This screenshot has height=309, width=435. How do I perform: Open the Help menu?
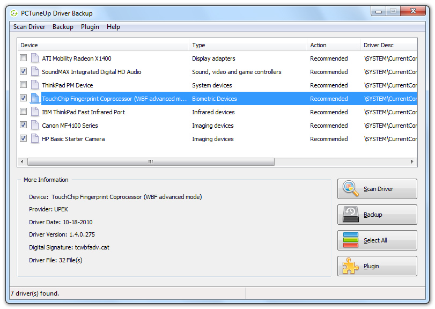(x=113, y=27)
